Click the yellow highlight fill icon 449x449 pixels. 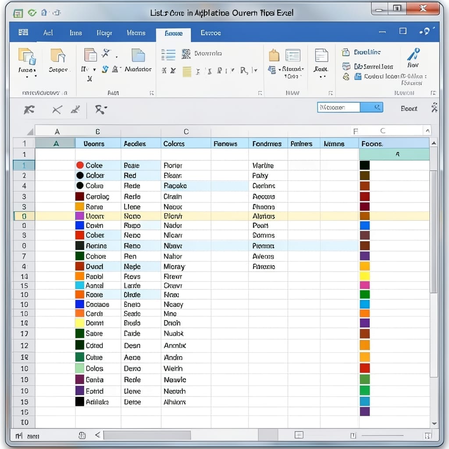(187, 71)
